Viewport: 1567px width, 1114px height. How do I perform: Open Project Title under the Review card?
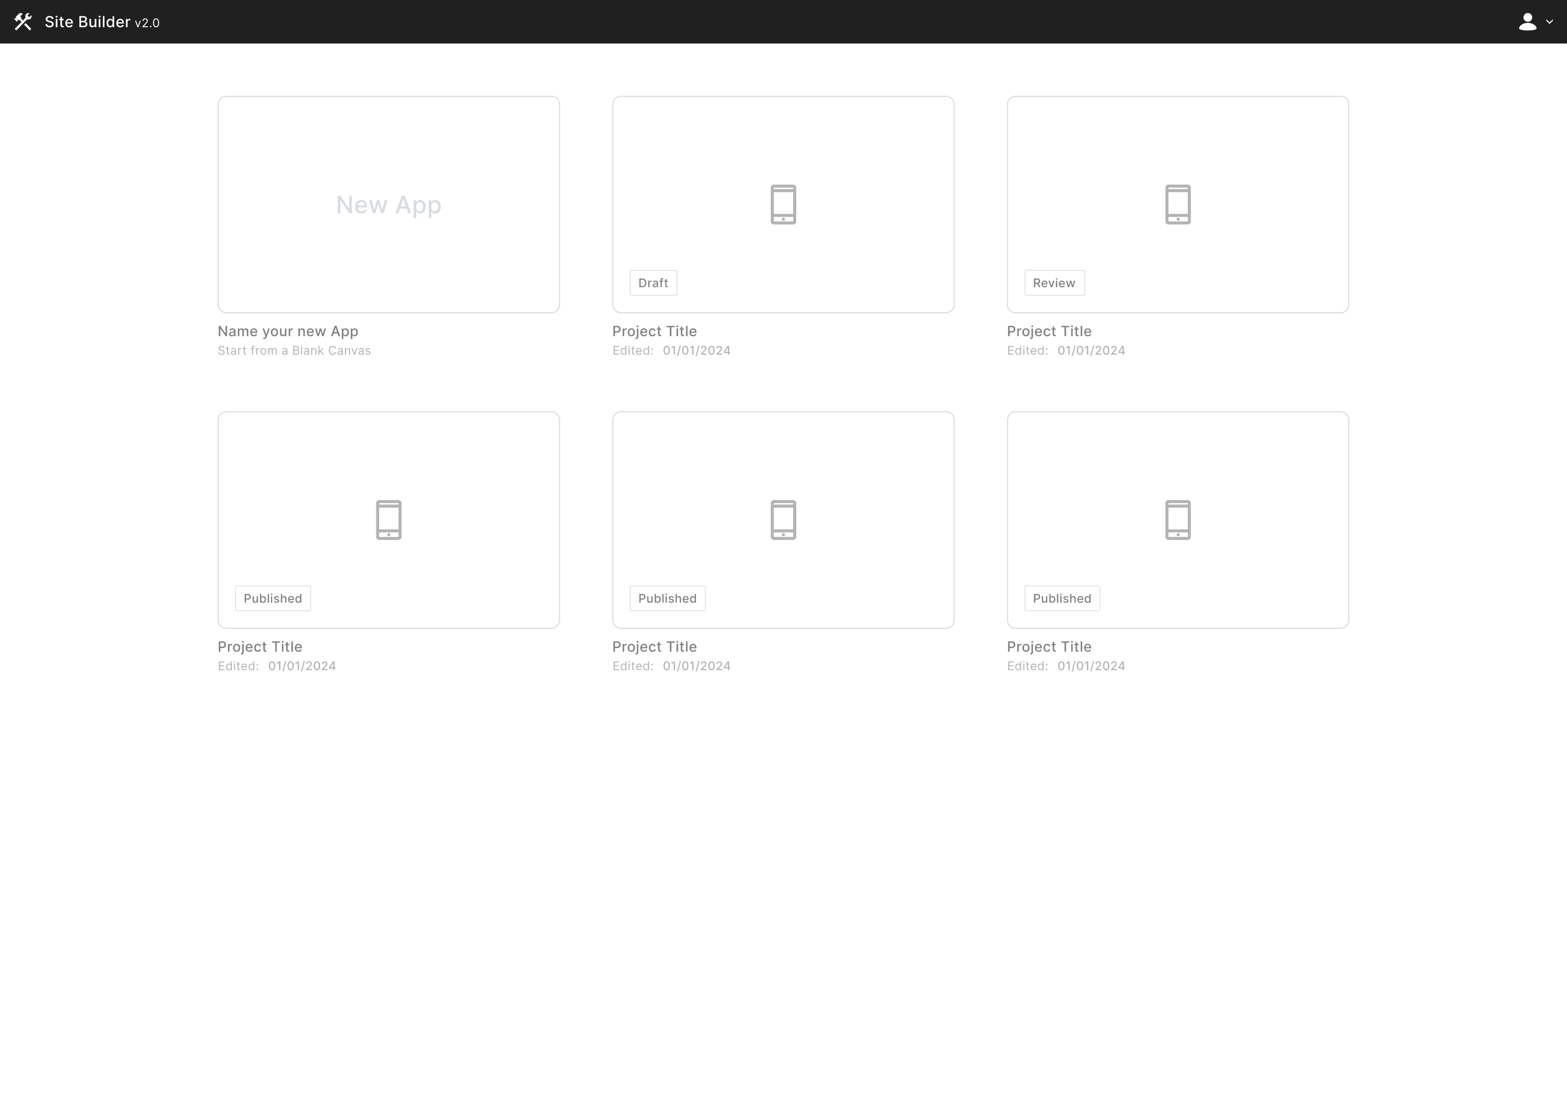click(1048, 331)
